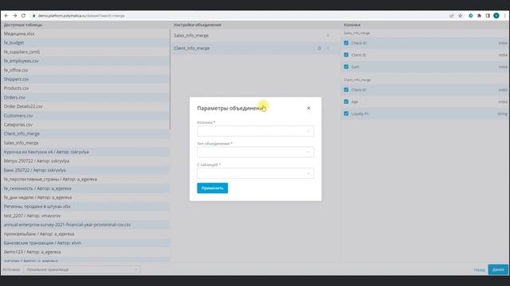Select the Курочка из Кентукки v4 table
510x286 pixels.
click(x=85, y=152)
